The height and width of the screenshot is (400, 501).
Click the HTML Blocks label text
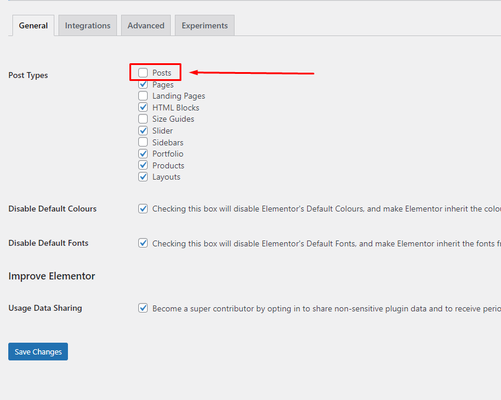175,108
